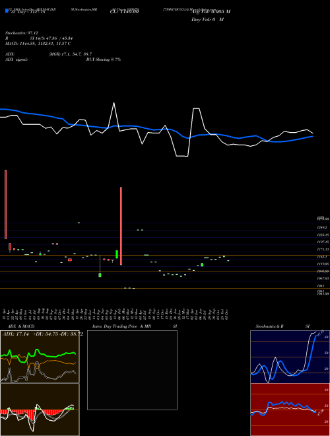
Task: Click the white price line peak spike
Action: click(x=114, y=104)
